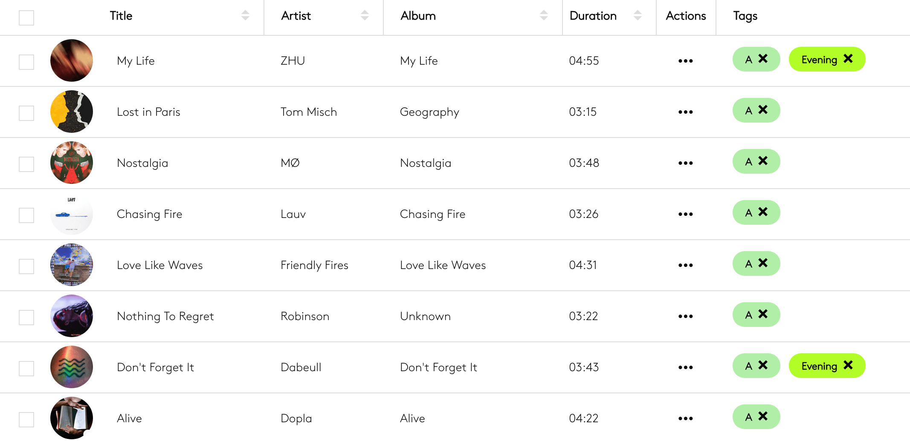Open actions menu for Nothing To Regret
The height and width of the screenshot is (441, 910).
(685, 316)
